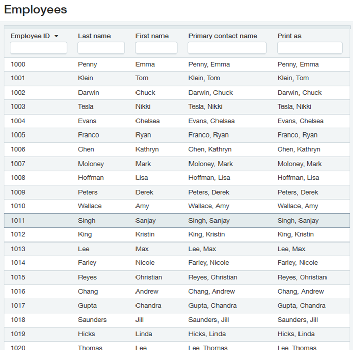Select highlighted employee ID 1011
Screen dimensions: 353x350
click(18, 221)
